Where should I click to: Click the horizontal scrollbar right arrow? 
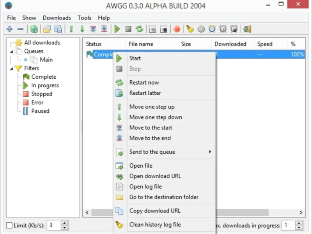(301, 213)
